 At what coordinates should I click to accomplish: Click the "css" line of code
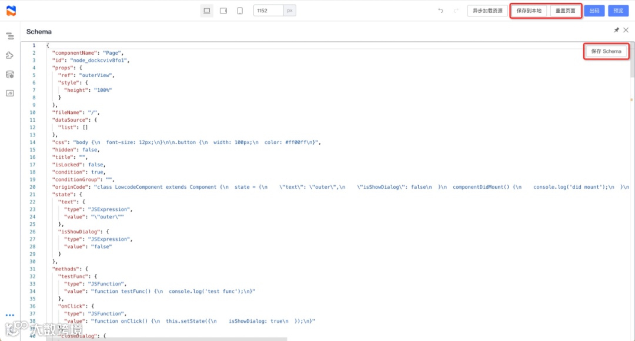(186, 142)
